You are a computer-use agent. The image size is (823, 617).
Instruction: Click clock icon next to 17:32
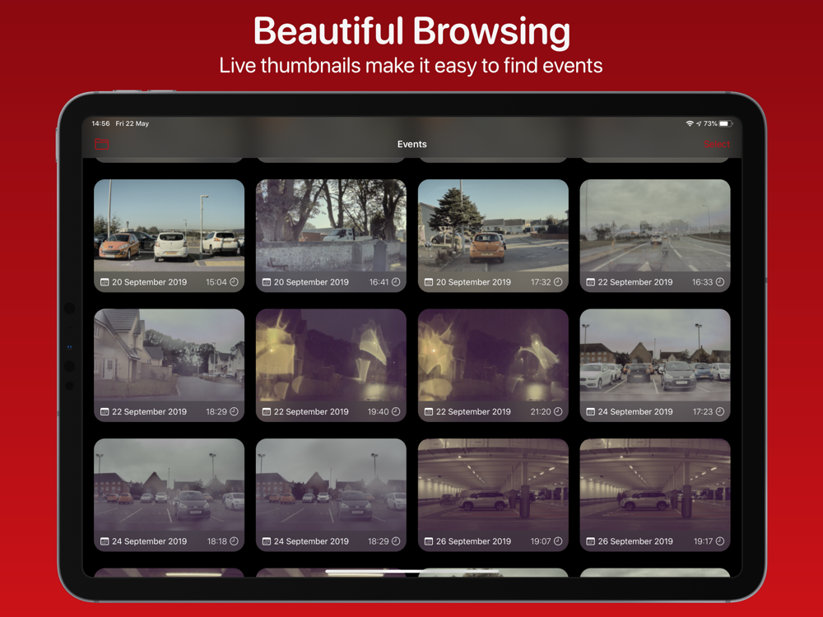pos(558,281)
